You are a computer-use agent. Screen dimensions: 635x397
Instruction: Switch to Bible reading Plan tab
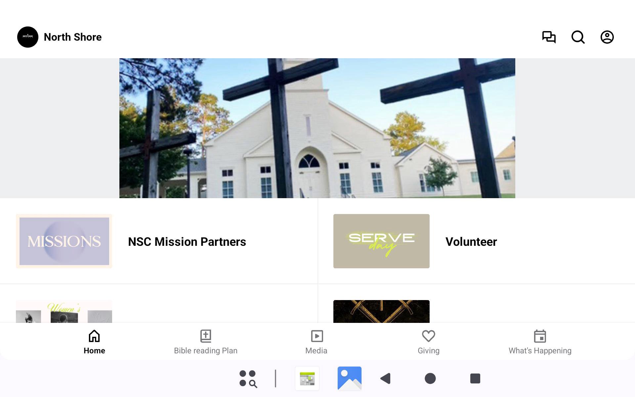tap(206, 342)
